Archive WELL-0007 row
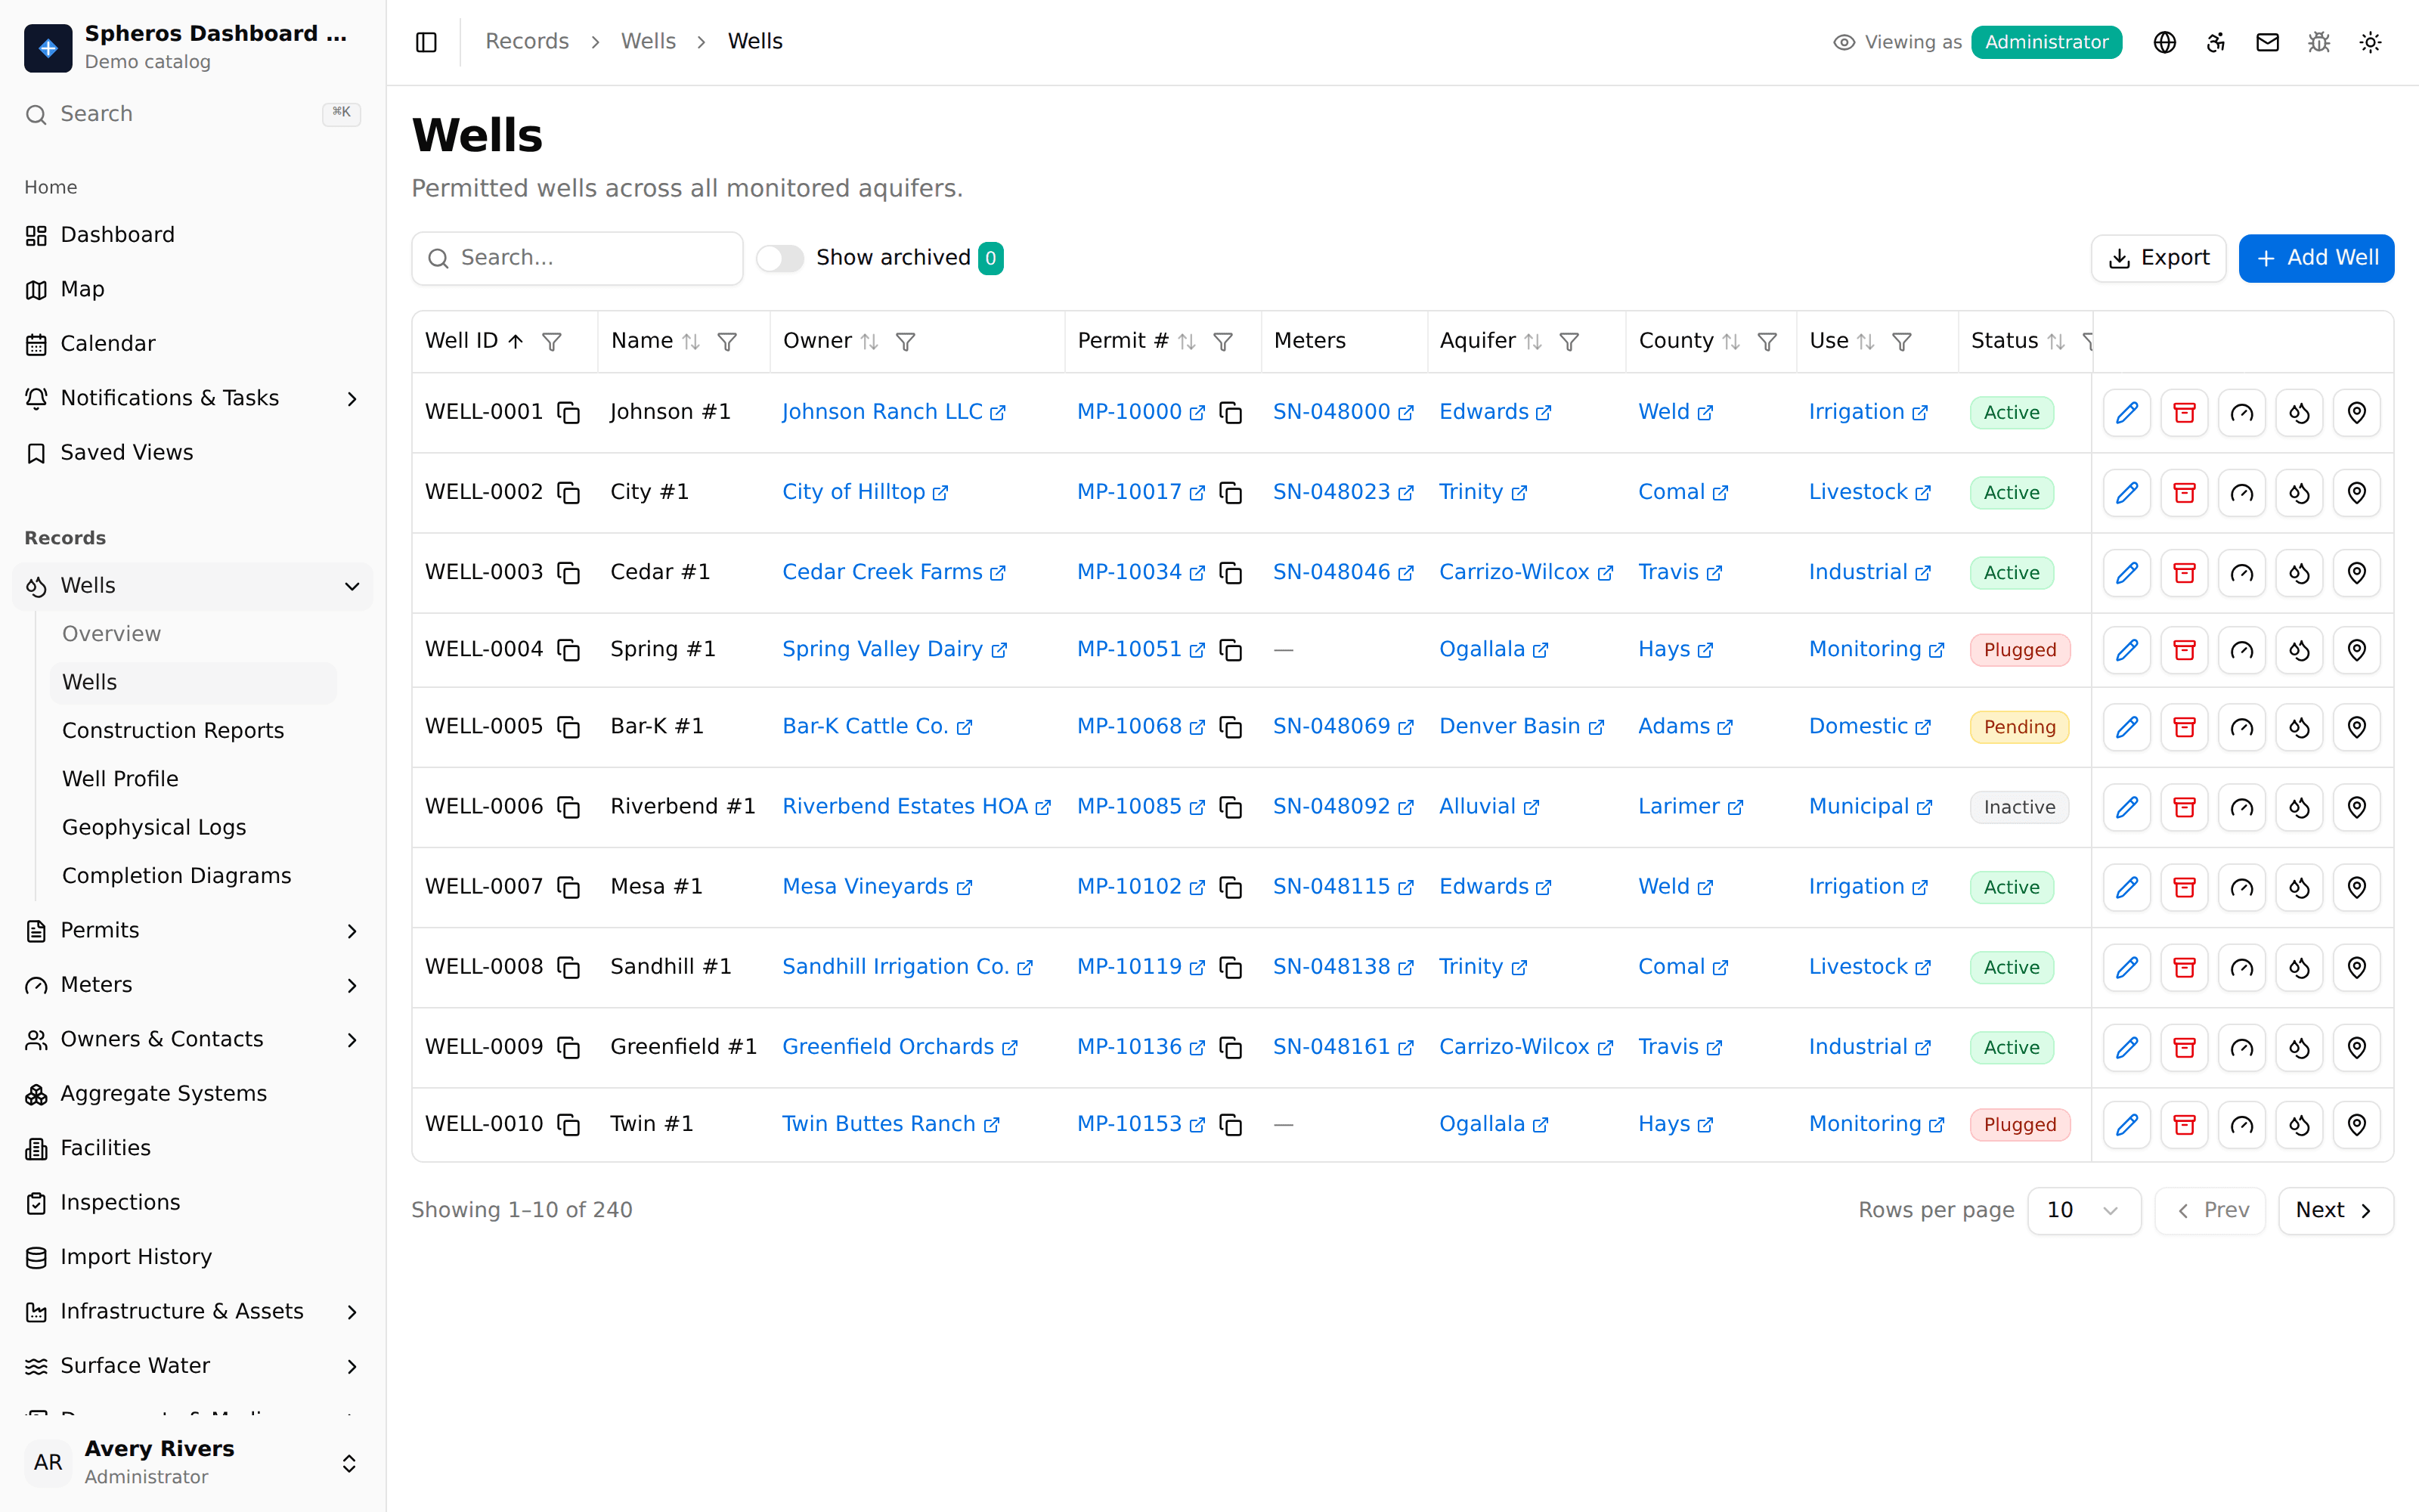The width and height of the screenshot is (2419, 1512). [x=2184, y=887]
